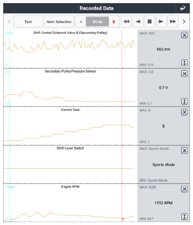Viewport: 193px width, 225px height.
Task: Remove the Shift Lever Switch graph
Action: tap(184, 150)
